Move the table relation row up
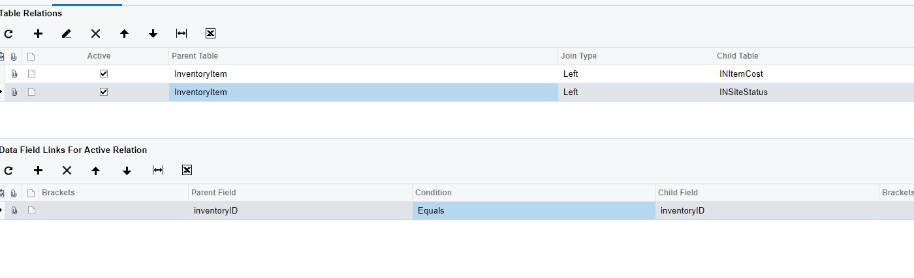This screenshot has height=278, width=914. coord(124,33)
